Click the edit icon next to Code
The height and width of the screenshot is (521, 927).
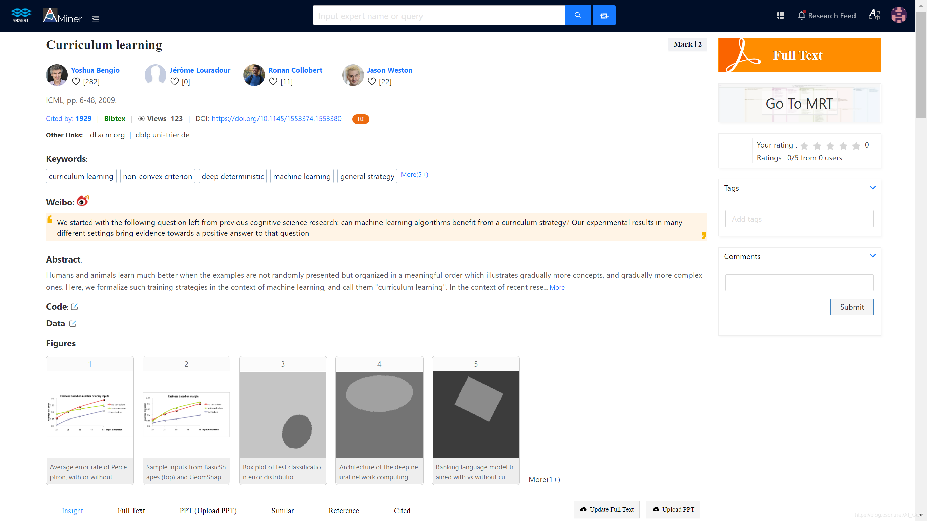pos(75,307)
